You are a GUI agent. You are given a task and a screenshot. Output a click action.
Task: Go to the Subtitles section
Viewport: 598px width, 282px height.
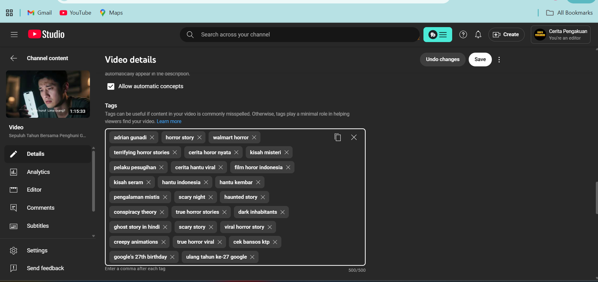tap(37, 226)
